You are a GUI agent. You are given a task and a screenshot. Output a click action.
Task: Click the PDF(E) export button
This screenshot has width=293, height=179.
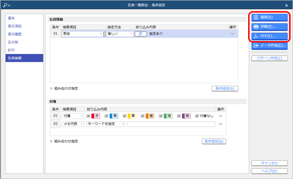[x=269, y=36]
